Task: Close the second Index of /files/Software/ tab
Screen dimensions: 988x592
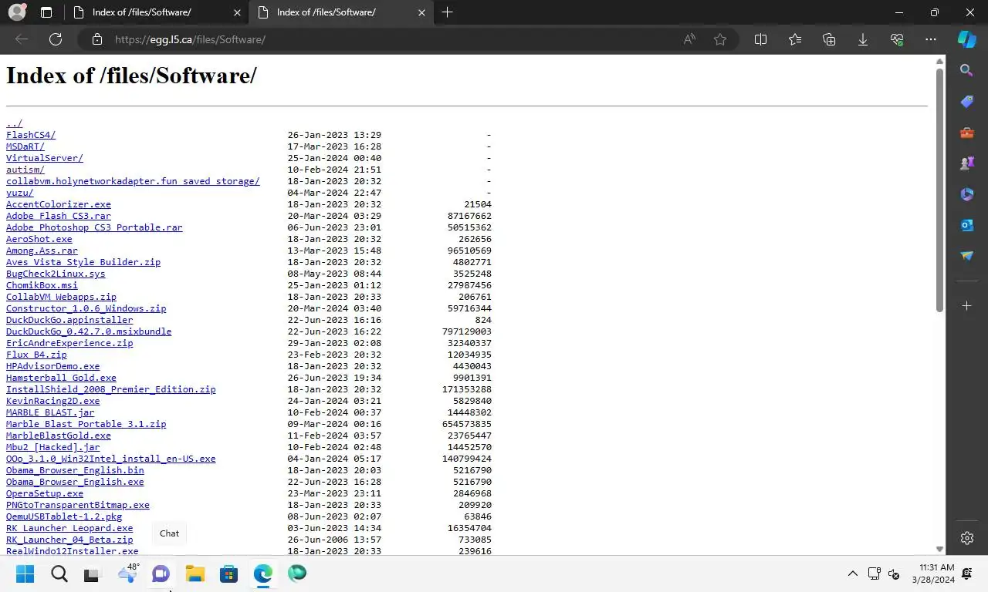Action: click(x=421, y=12)
